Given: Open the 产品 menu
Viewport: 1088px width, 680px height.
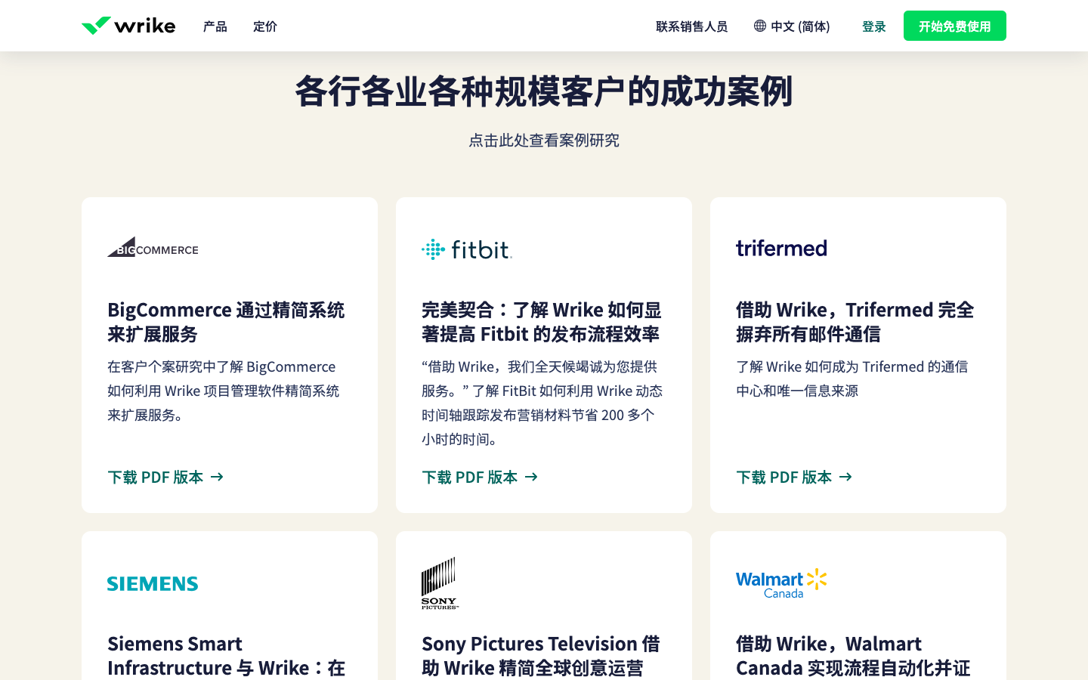Looking at the screenshot, I should [x=215, y=26].
